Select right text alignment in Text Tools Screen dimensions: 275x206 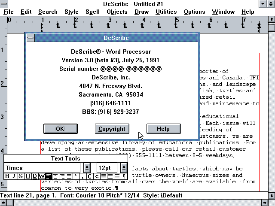tap(62, 176)
